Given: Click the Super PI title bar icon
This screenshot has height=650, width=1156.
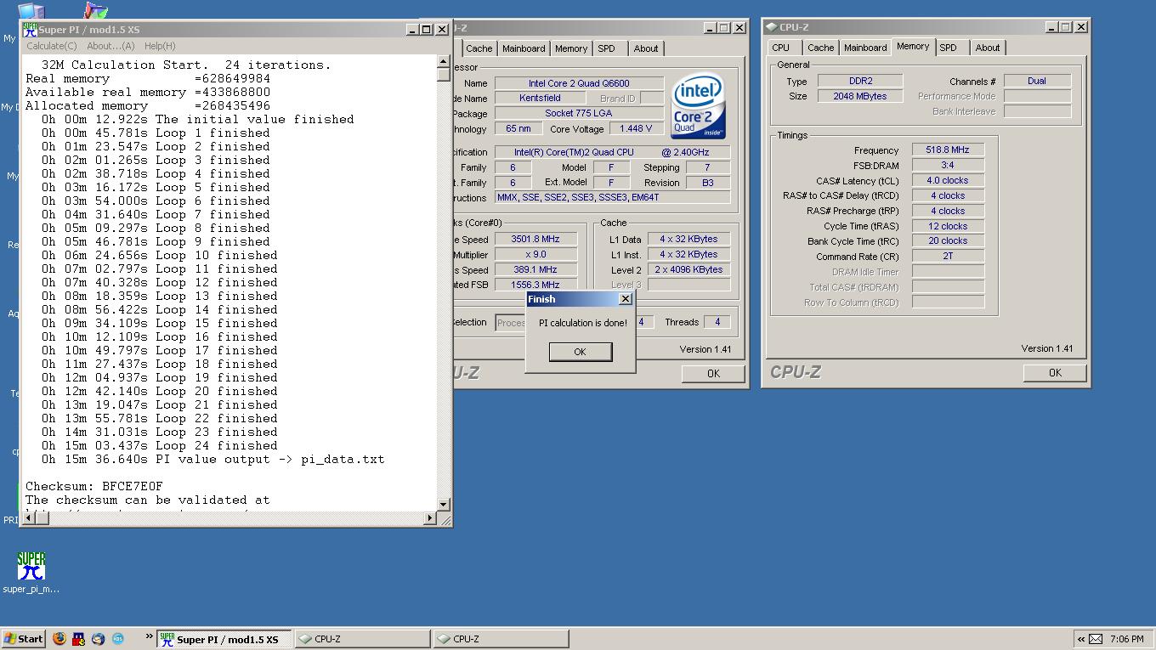Looking at the screenshot, I should click(x=30, y=29).
